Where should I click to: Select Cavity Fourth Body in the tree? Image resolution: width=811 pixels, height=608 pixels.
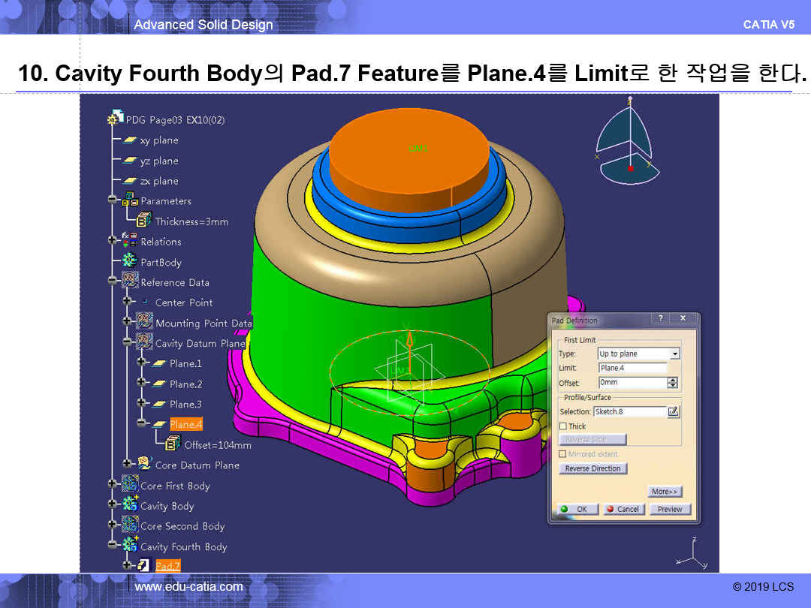tap(183, 546)
